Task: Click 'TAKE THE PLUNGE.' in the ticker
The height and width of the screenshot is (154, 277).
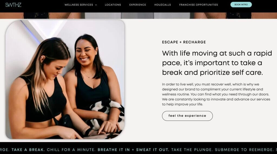Action: [x=192, y=150]
